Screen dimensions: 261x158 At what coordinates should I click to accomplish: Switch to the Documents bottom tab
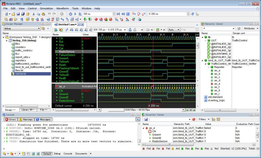coord(81,154)
